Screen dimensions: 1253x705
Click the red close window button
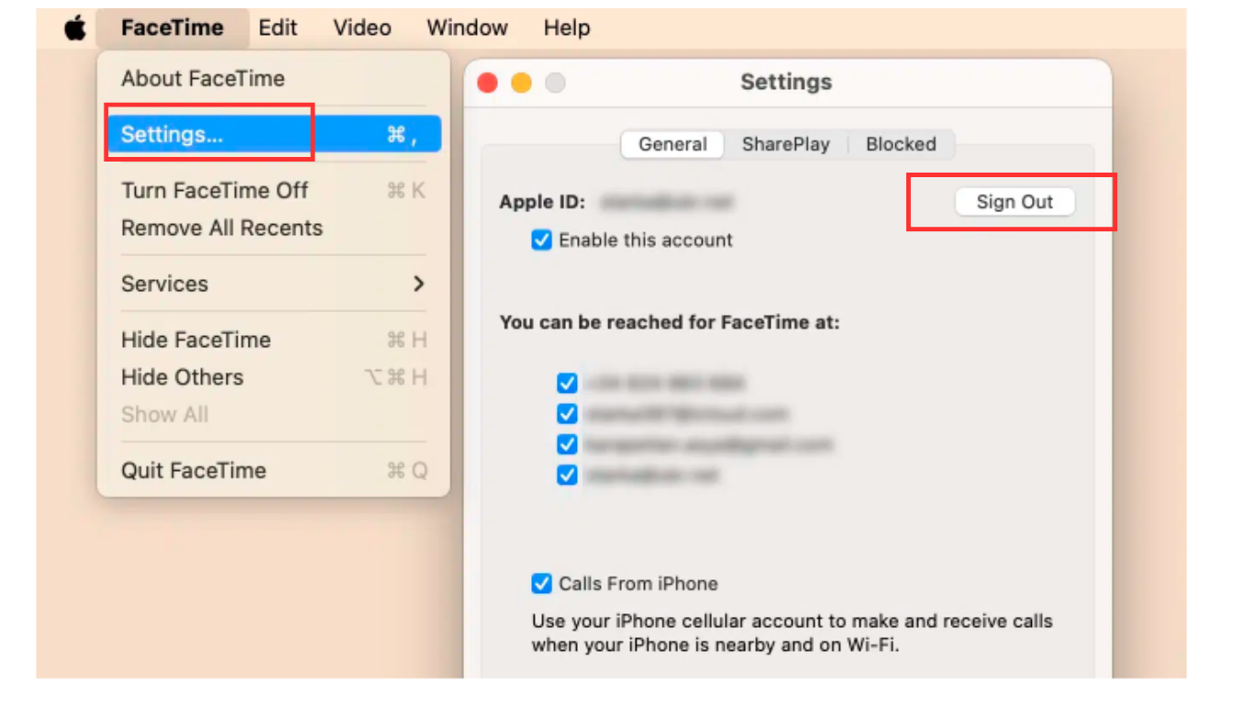click(x=488, y=83)
